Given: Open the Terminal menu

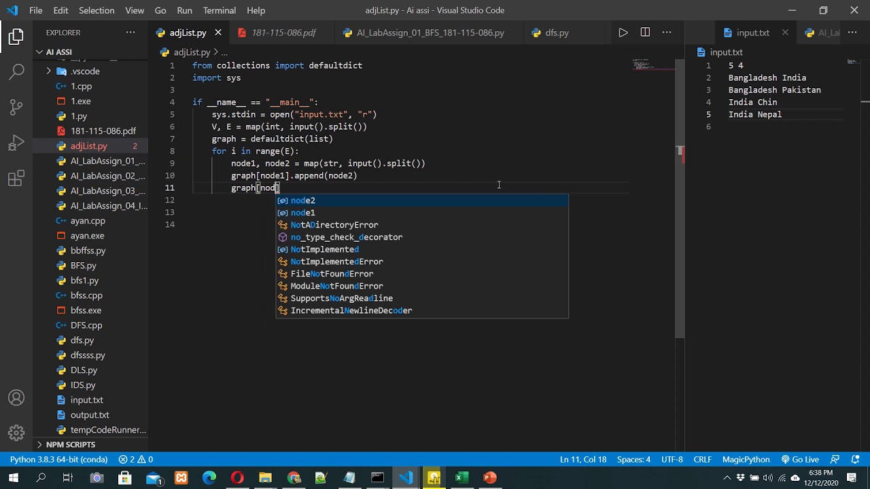Looking at the screenshot, I should pos(221,10).
